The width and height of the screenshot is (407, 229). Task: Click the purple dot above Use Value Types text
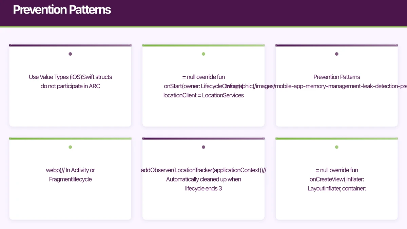click(x=70, y=54)
